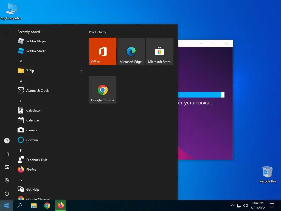Open the user account icon in Start
Image resolution: width=281 pixels, height=211 pixels.
coord(7,141)
